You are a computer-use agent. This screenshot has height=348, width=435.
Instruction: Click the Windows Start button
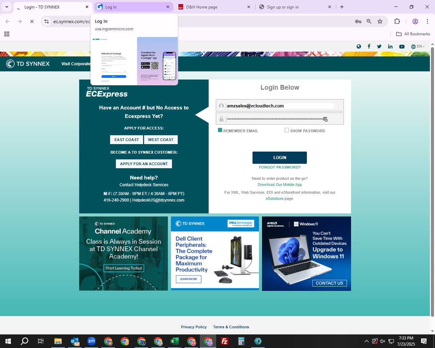(8, 341)
